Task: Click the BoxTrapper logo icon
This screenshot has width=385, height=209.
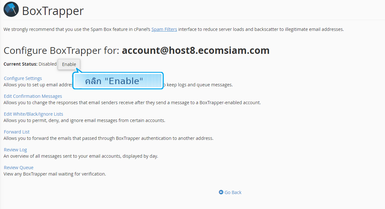Action: pyautogui.click(x=11, y=9)
